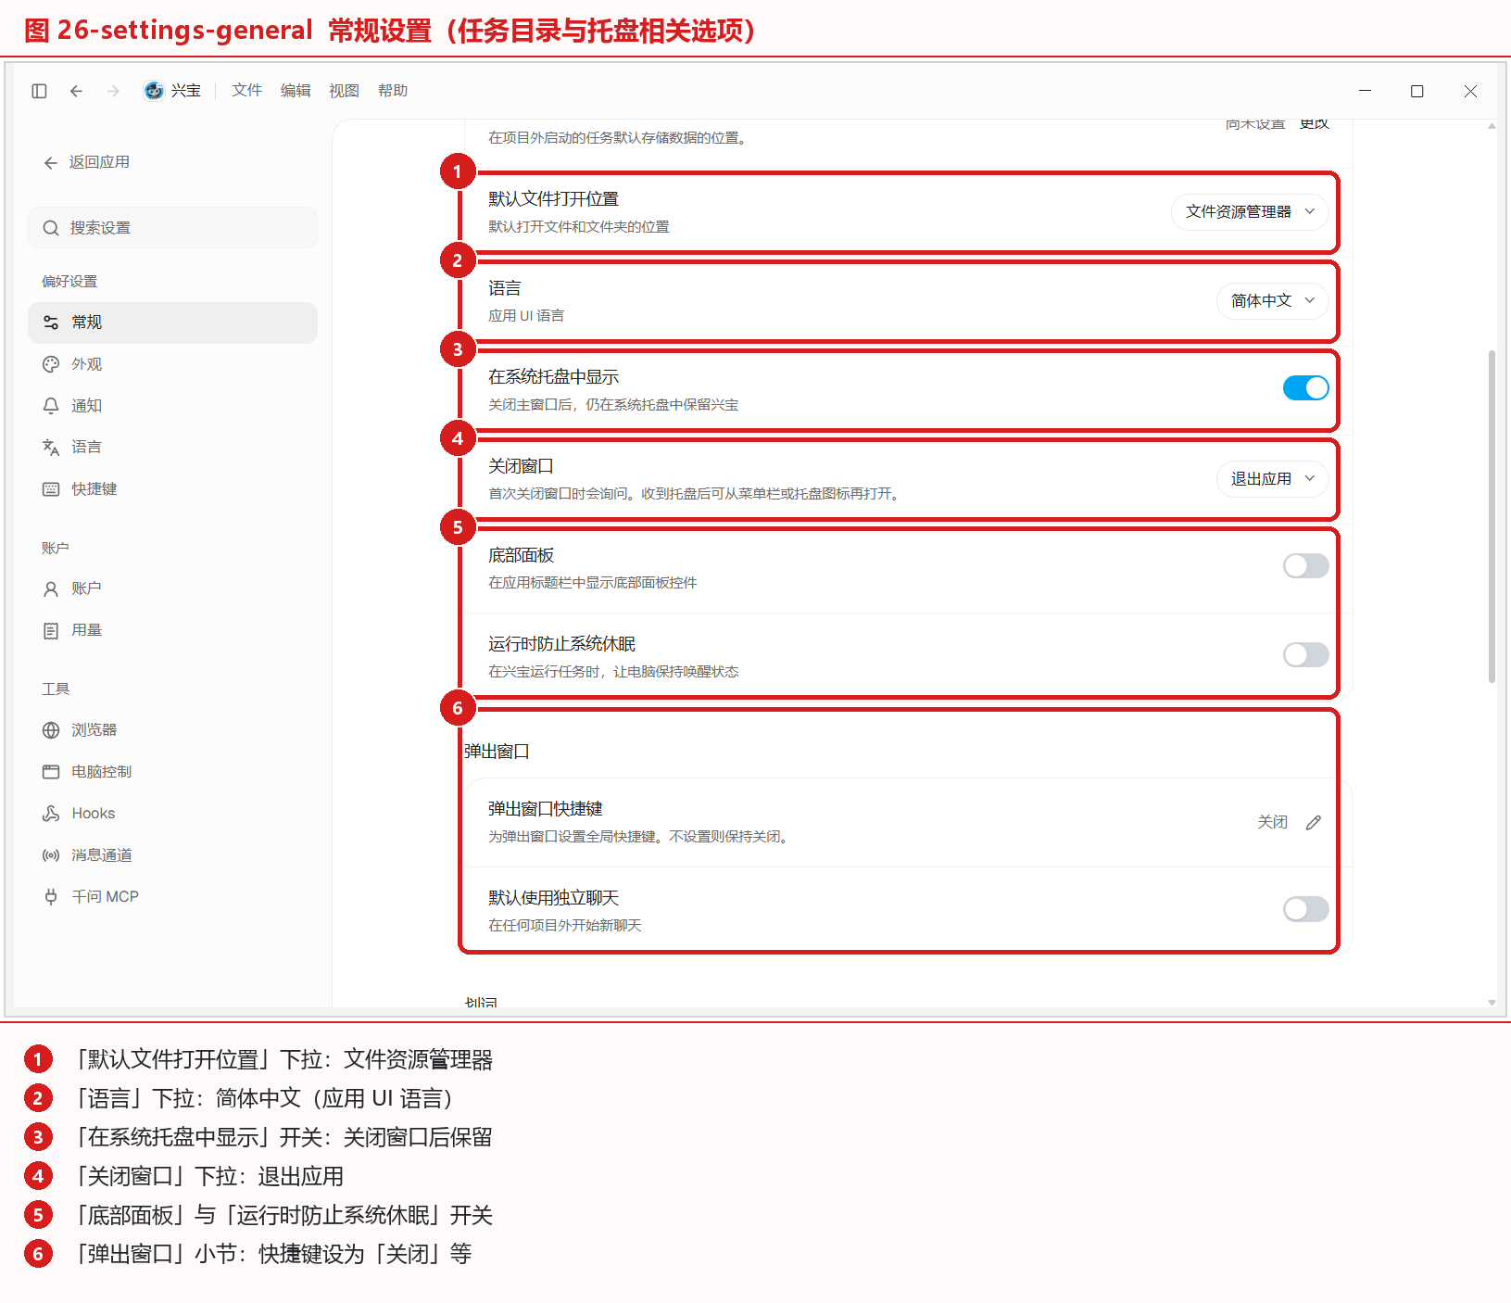Screen dimensions: 1511x1303
Task: Select 常规 in settings sidebar
Action: pos(172,323)
